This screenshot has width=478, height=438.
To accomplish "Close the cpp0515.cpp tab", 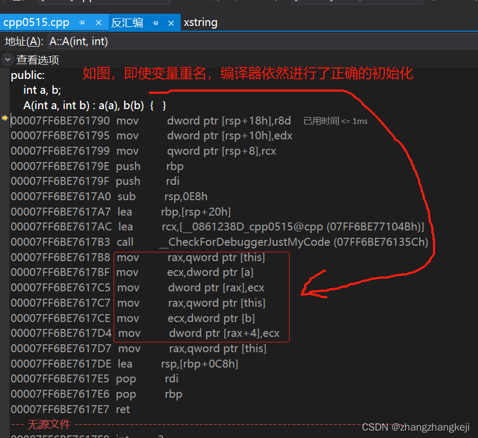I will pos(99,23).
